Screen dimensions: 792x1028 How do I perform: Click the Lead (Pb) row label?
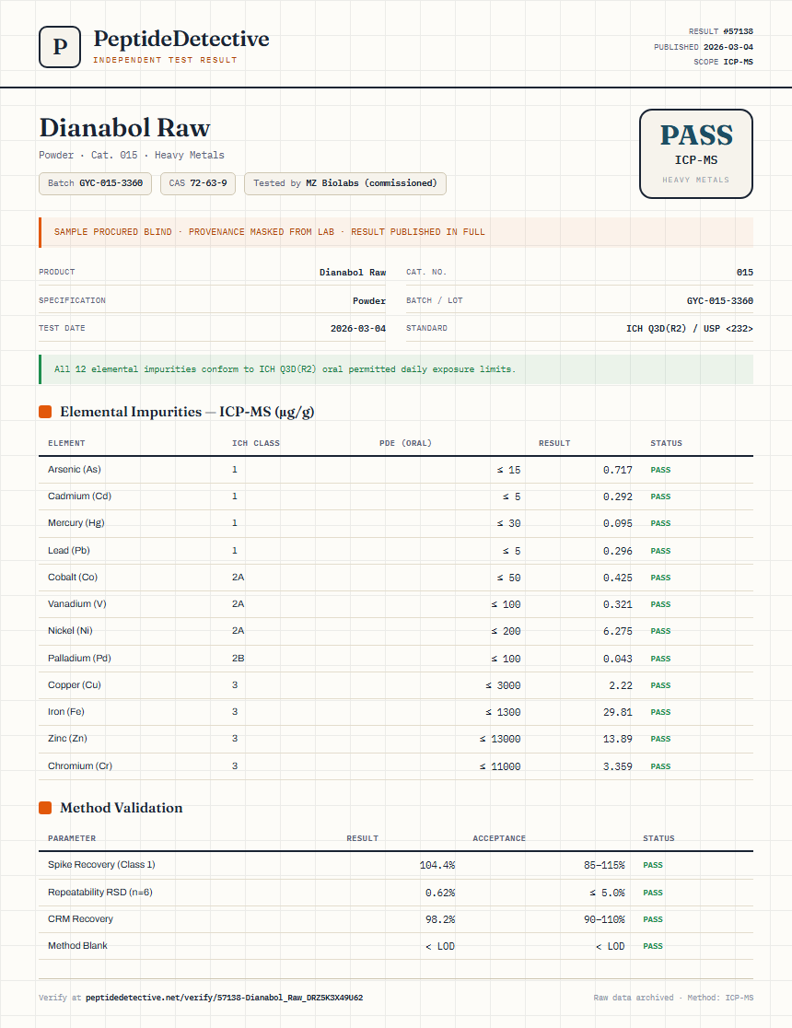pyautogui.click(x=69, y=551)
